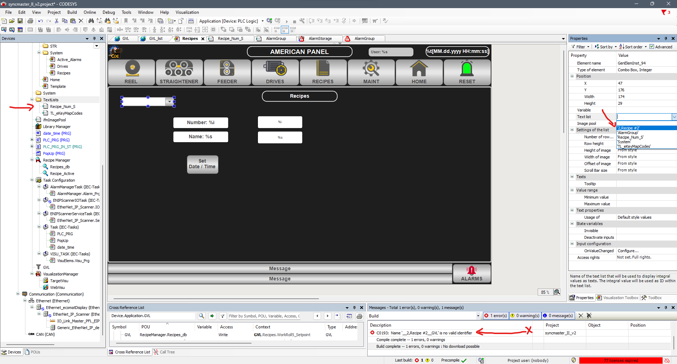Click the Set Date / Time button
Screen dimensions: 677x364
click(x=203, y=164)
